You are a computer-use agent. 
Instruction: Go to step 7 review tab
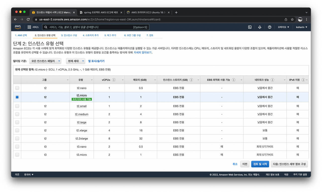click(150, 35)
